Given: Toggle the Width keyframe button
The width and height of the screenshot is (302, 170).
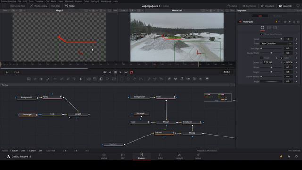Looking at the screenshot, I should click(x=296, y=67).
